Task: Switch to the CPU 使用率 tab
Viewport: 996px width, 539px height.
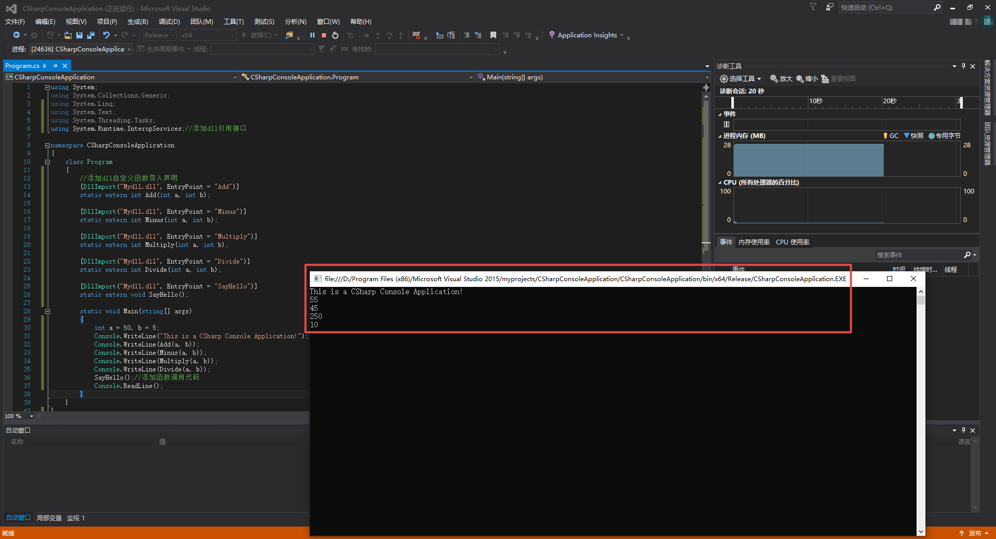Action: (793, 242)
